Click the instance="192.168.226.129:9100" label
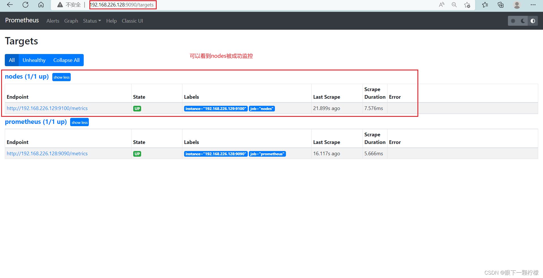 216,109
